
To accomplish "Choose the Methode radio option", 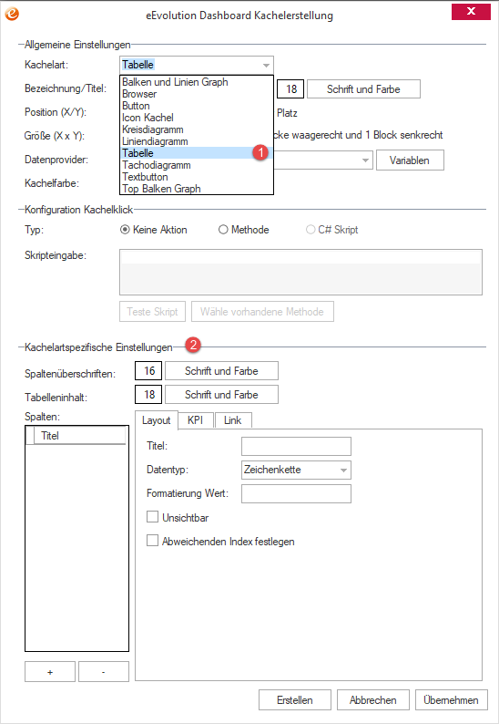I will click(x=223, y=230).
